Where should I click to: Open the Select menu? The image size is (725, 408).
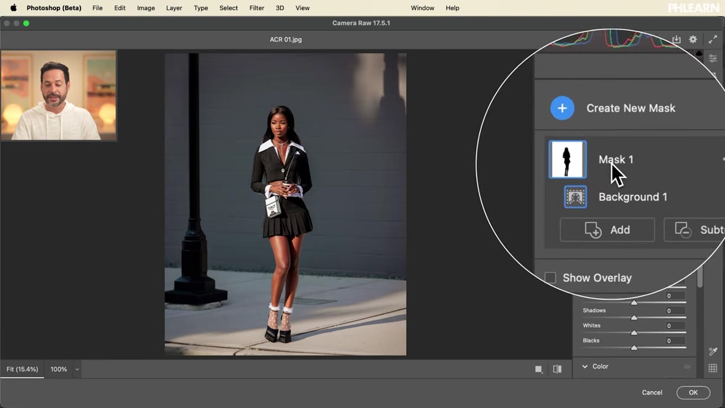228,8
